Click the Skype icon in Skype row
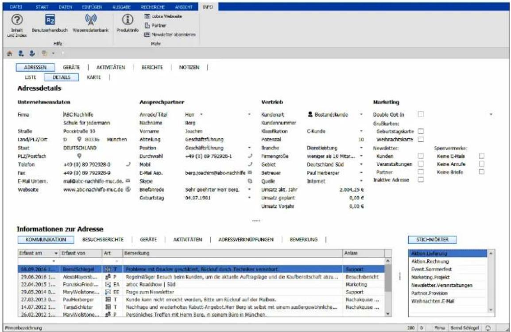 [250, 181]
